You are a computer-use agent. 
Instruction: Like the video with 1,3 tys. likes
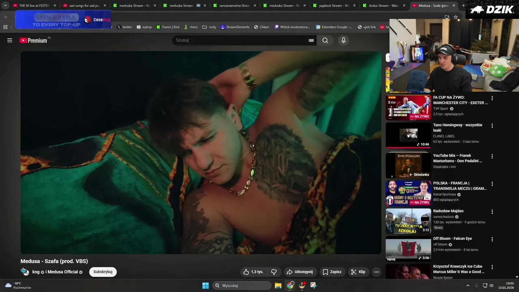coord(253,272)
